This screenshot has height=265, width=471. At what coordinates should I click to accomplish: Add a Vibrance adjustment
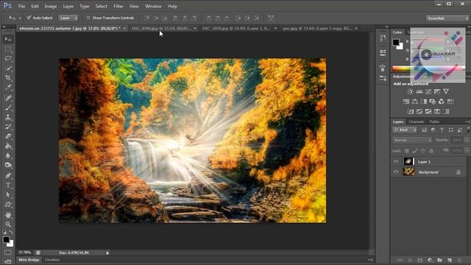click(x=446, y=91)
